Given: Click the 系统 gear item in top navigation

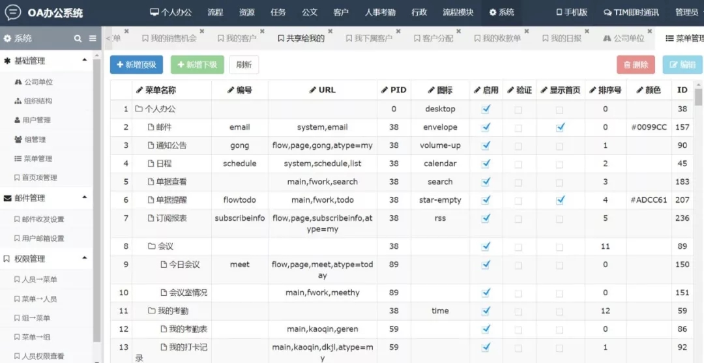Looking at the screenshot, I should (x=501, y=12).
